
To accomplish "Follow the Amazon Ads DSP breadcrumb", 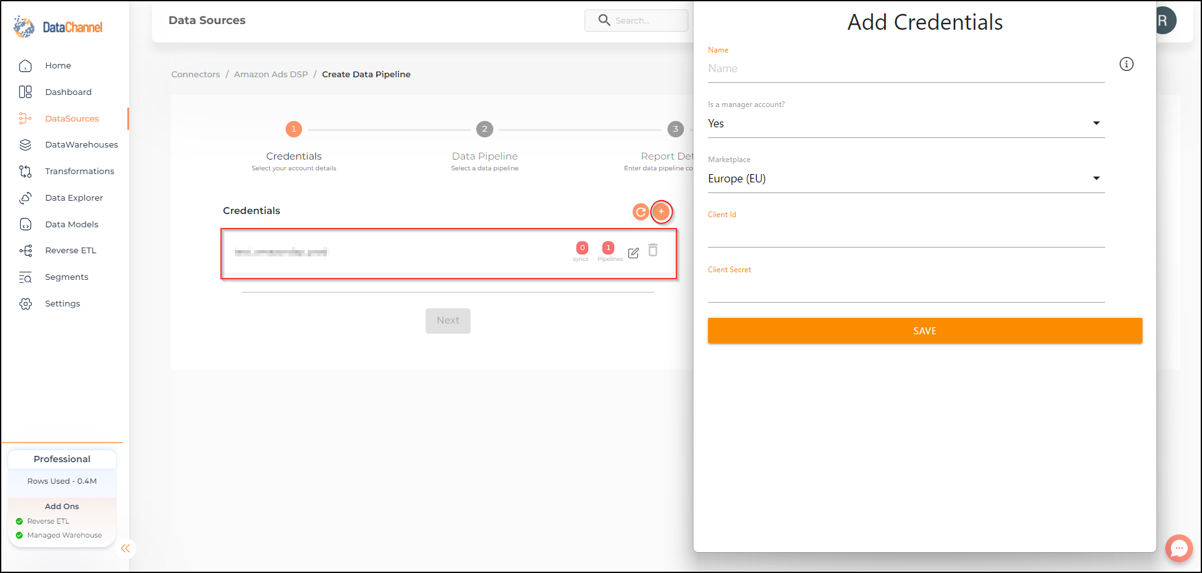I will (x=271, y=75).
